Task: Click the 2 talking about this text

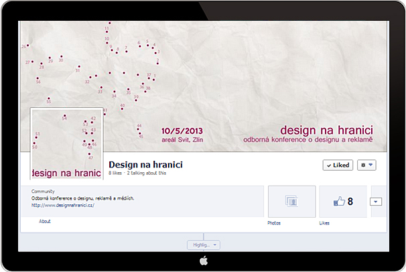Action: tap(147, 173)
